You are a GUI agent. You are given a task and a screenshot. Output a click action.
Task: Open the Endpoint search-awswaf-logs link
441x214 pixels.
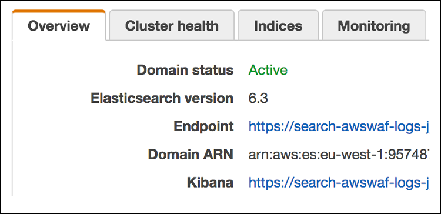click(339, 126)
